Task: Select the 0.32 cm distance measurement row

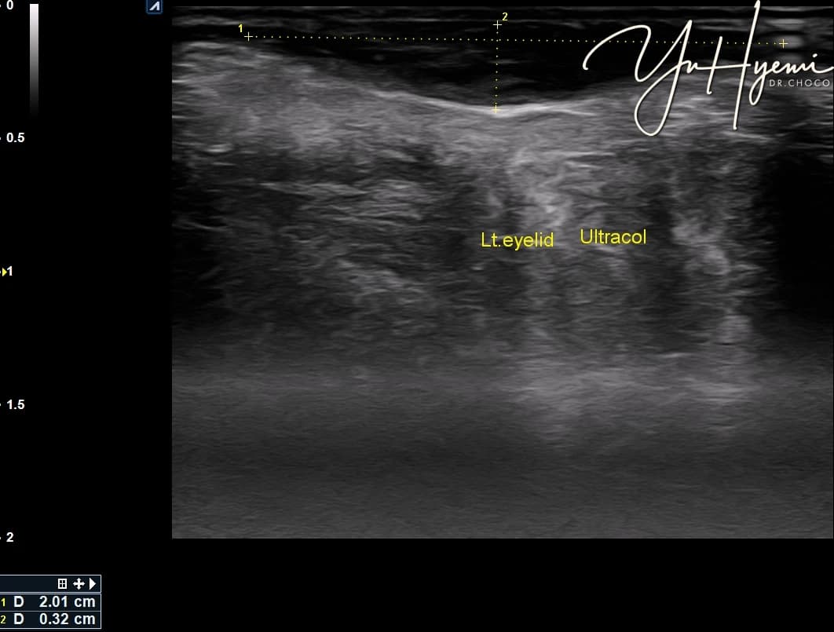Action: coord(50,619)
